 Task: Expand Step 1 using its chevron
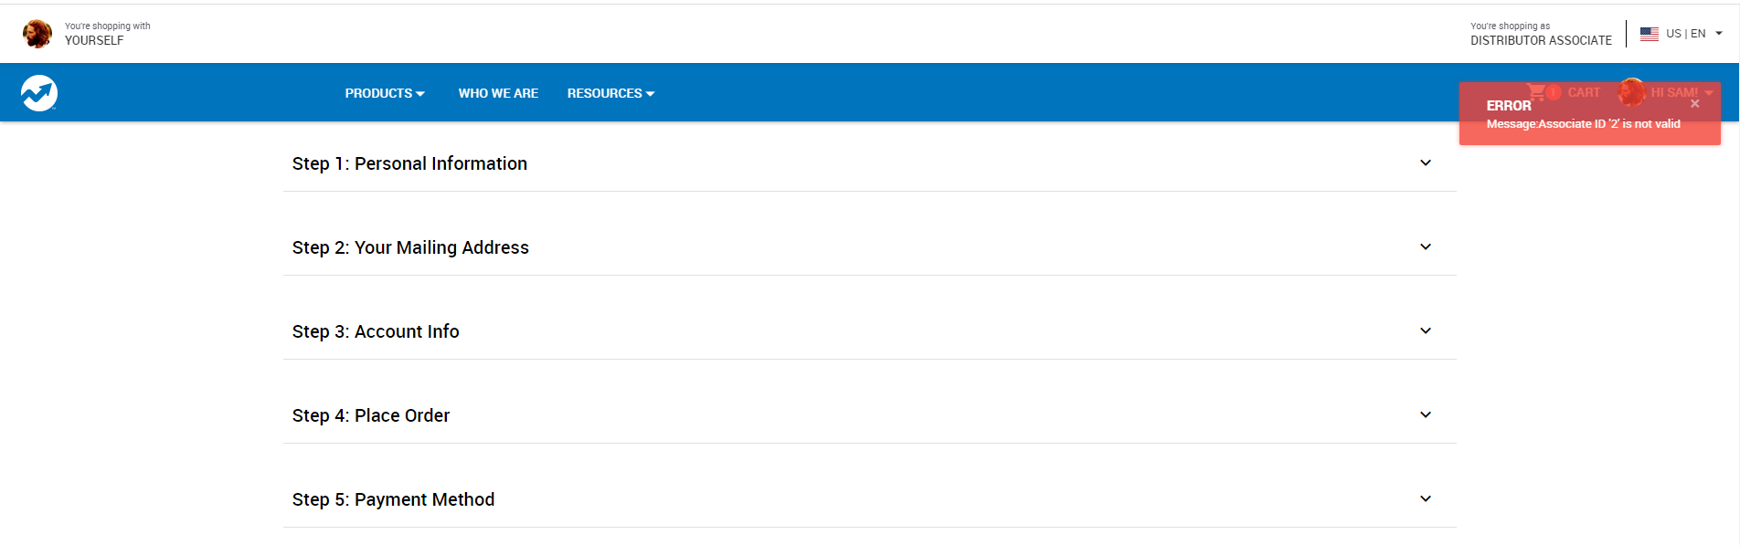pyautogui.click(x=1425, y=163)
